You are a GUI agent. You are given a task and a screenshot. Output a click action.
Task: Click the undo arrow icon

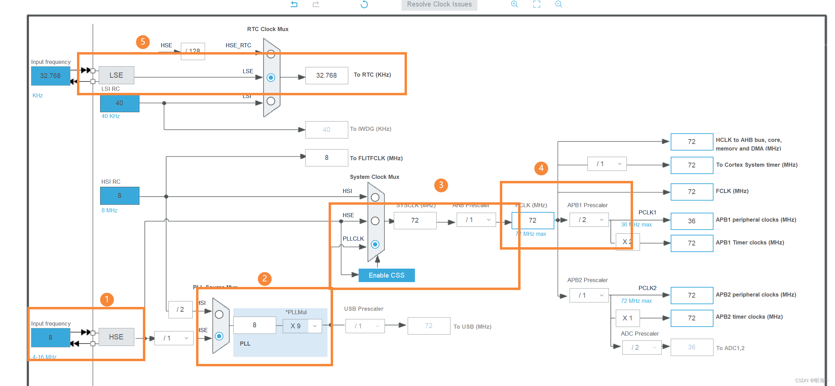294,4
